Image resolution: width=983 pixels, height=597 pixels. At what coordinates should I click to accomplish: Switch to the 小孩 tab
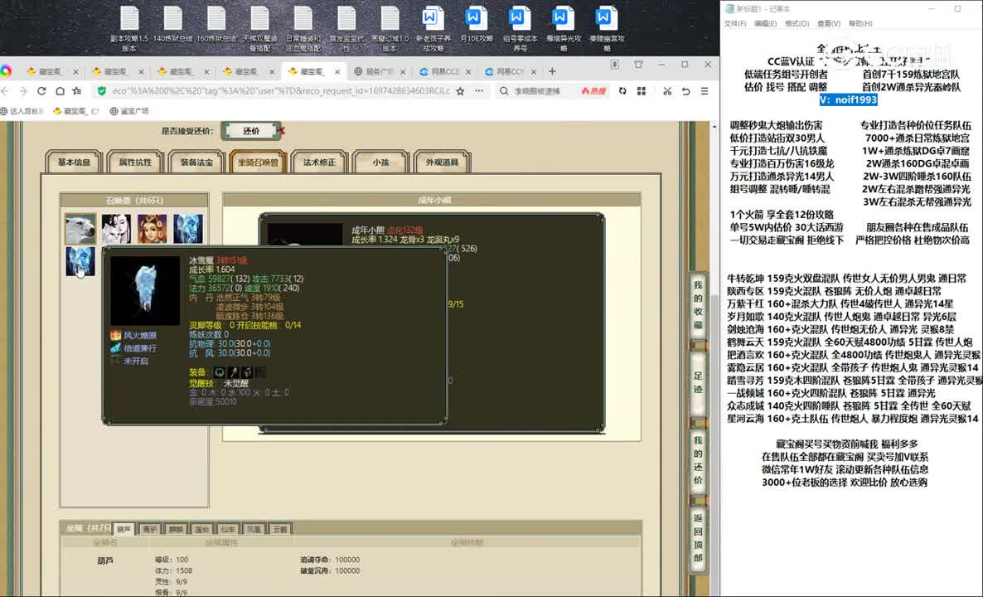pyautogui.click(x=380, y=162)
